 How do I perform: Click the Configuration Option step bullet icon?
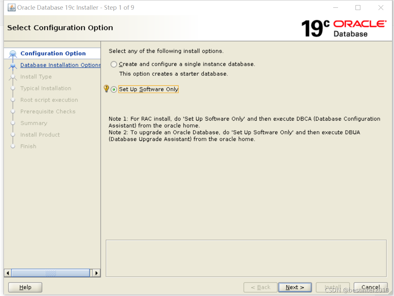[x=13, y=54]
